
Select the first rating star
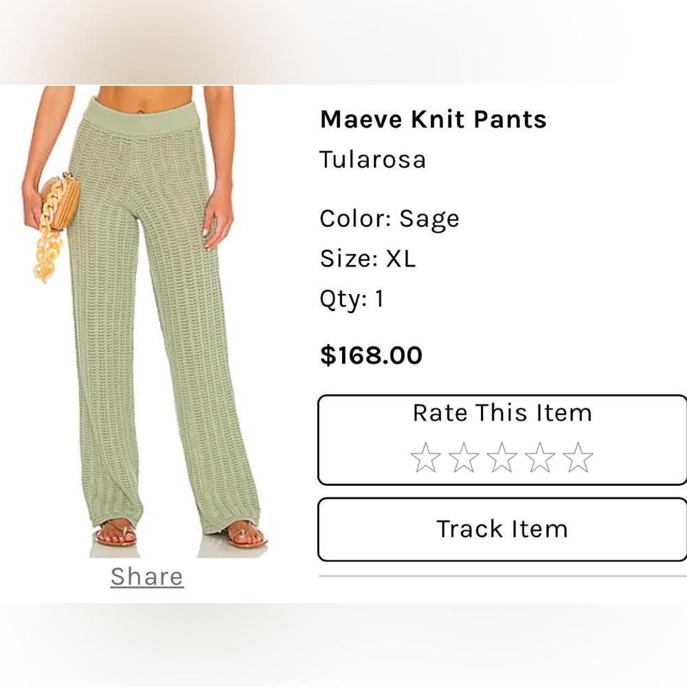coord(426,456)
